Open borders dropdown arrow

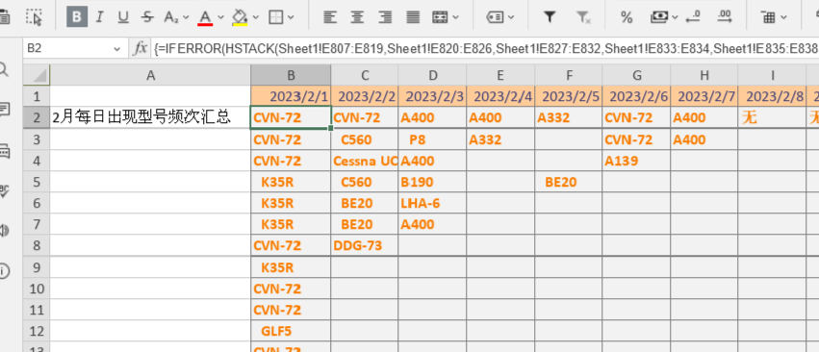point(291,17)
